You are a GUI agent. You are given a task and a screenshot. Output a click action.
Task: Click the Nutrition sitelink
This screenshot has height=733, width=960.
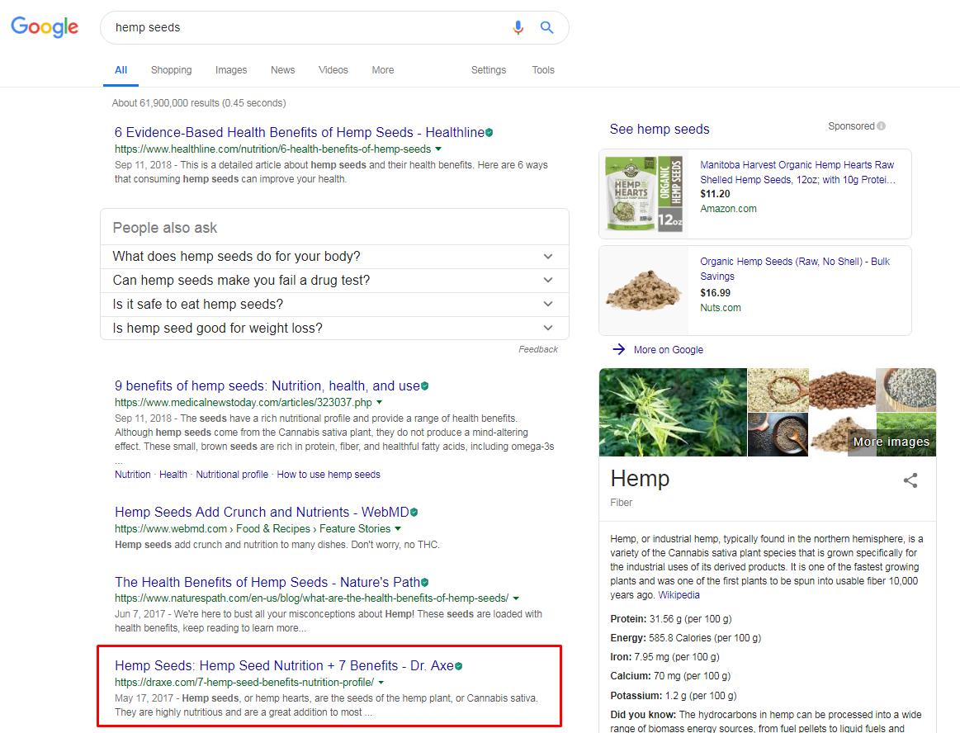(132, 475)
